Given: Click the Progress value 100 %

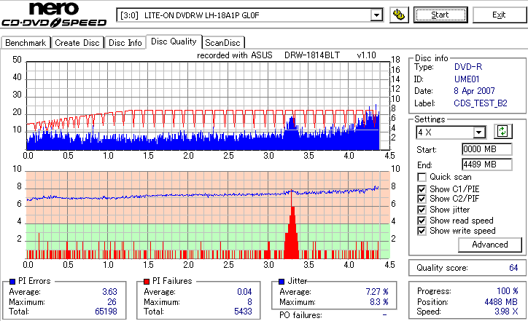Looking at the screenshot, I should pyautogui.click(x=507, y=291).
